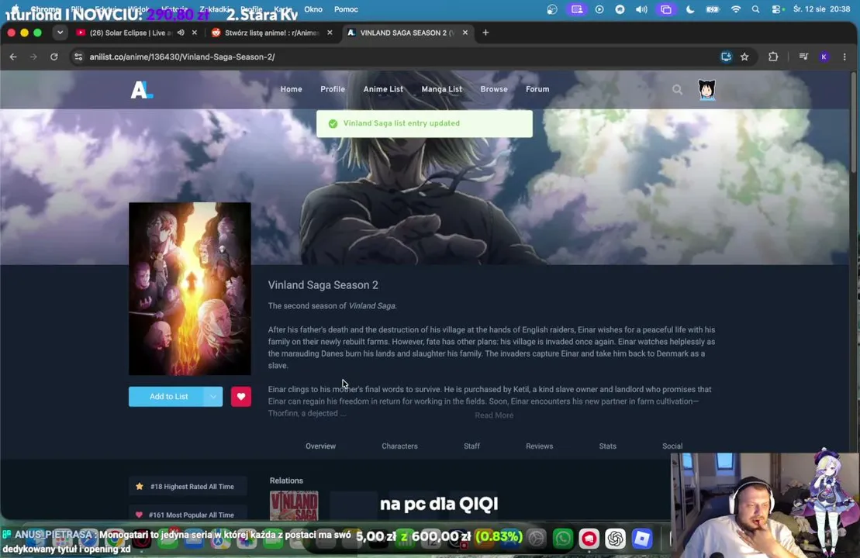
Task: Open Wi-Fi status menu
Action: click(x=735, y=9)
